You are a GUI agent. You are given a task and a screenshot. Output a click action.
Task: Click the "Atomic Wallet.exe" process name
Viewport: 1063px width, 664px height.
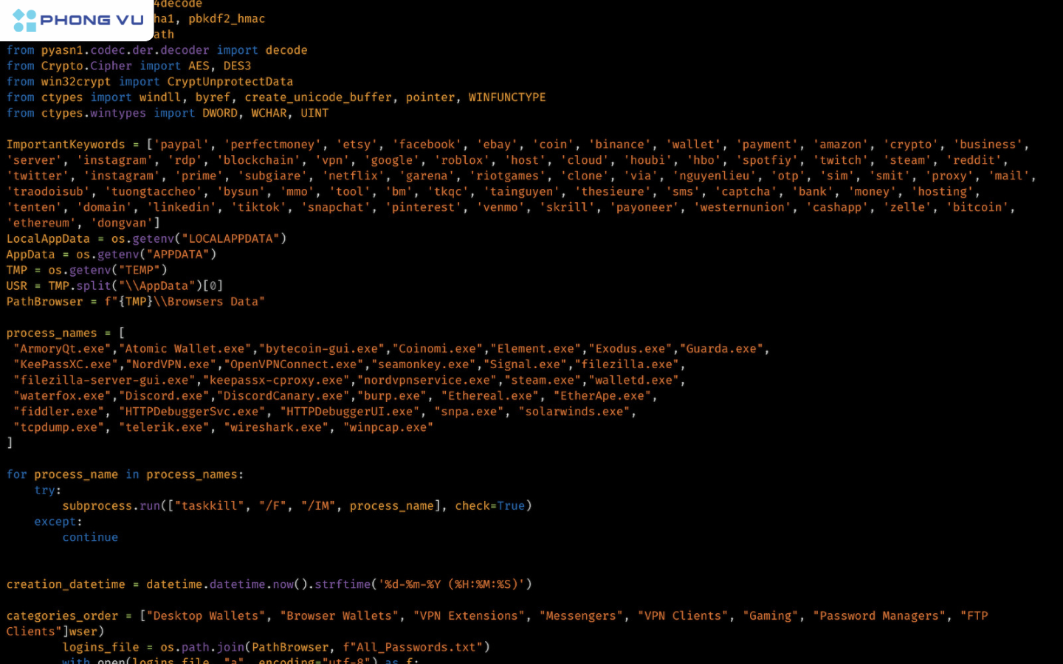point(185,348)
